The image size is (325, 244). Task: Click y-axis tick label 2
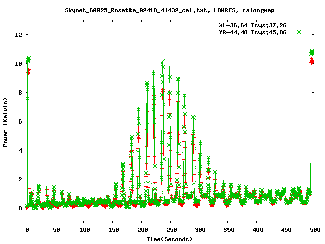point(20,179)
